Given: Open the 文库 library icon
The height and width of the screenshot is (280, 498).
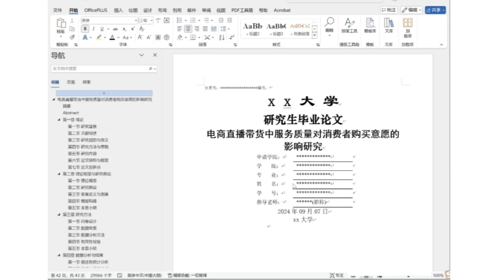Looking at the screenshot, I should point(388,26).
